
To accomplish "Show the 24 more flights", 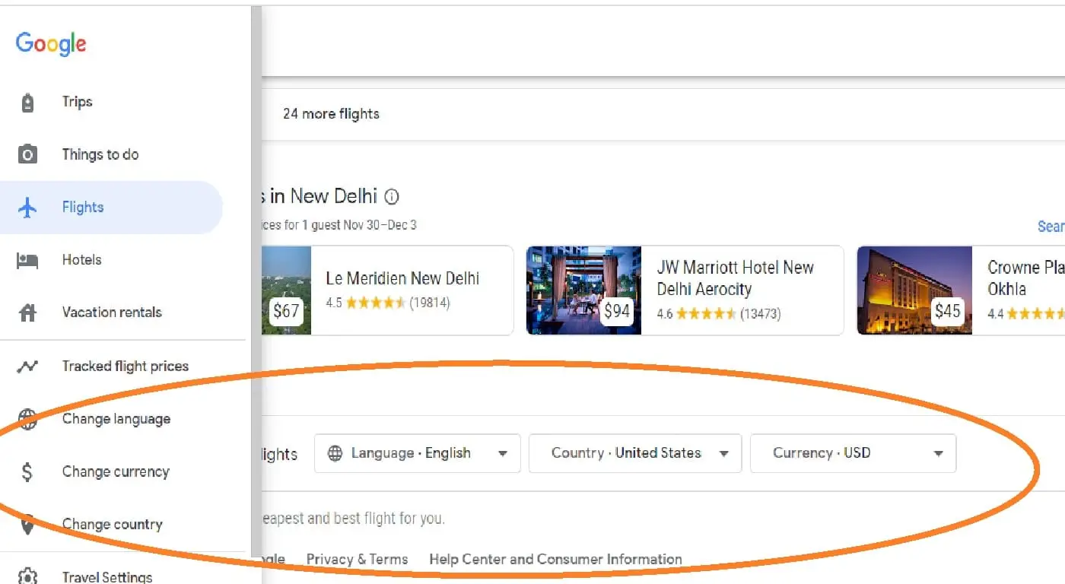I will tap(331, 114).
